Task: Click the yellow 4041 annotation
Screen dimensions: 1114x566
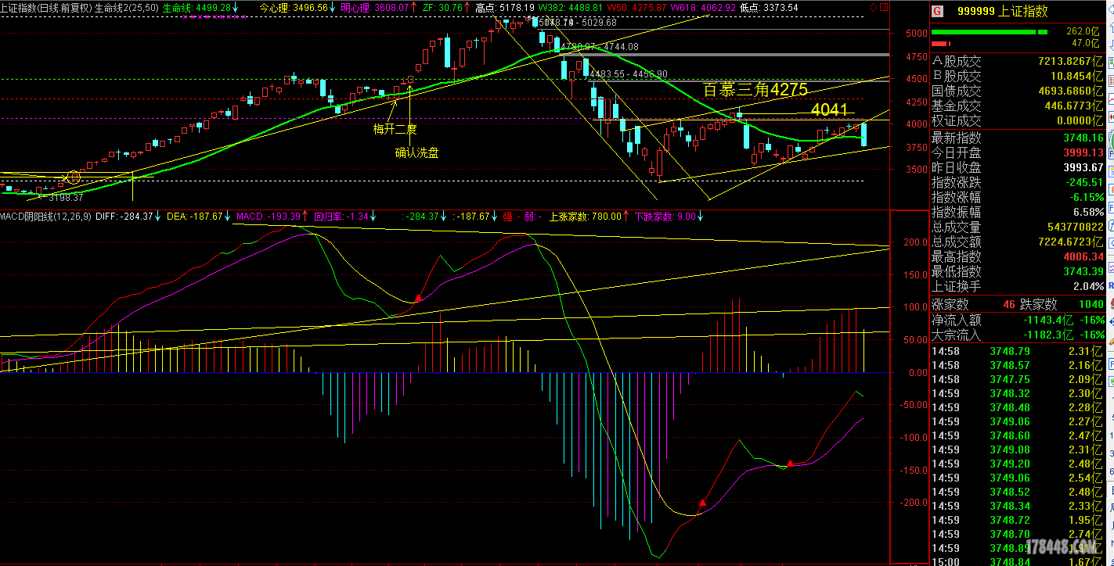Action: (x=829, y=109)
